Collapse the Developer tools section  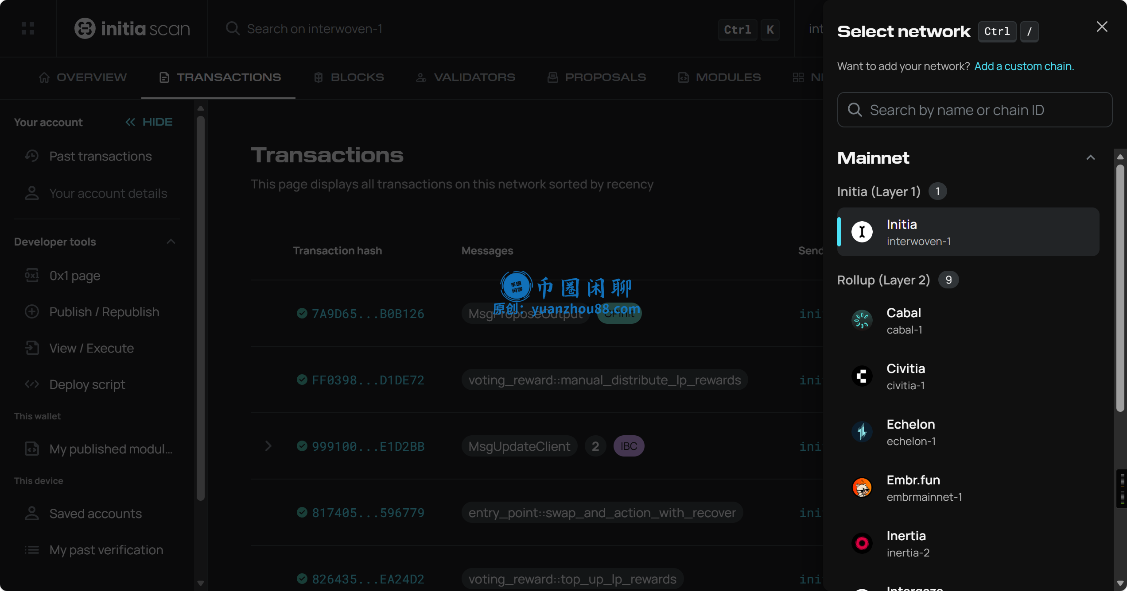171,242
